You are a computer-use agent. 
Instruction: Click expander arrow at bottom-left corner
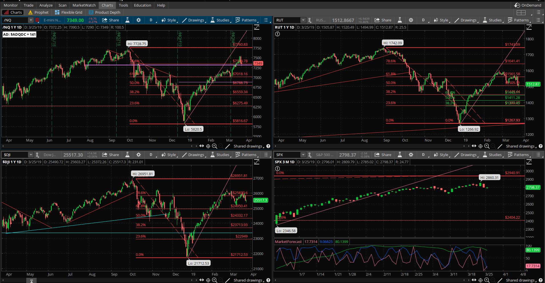click(31, 281)
